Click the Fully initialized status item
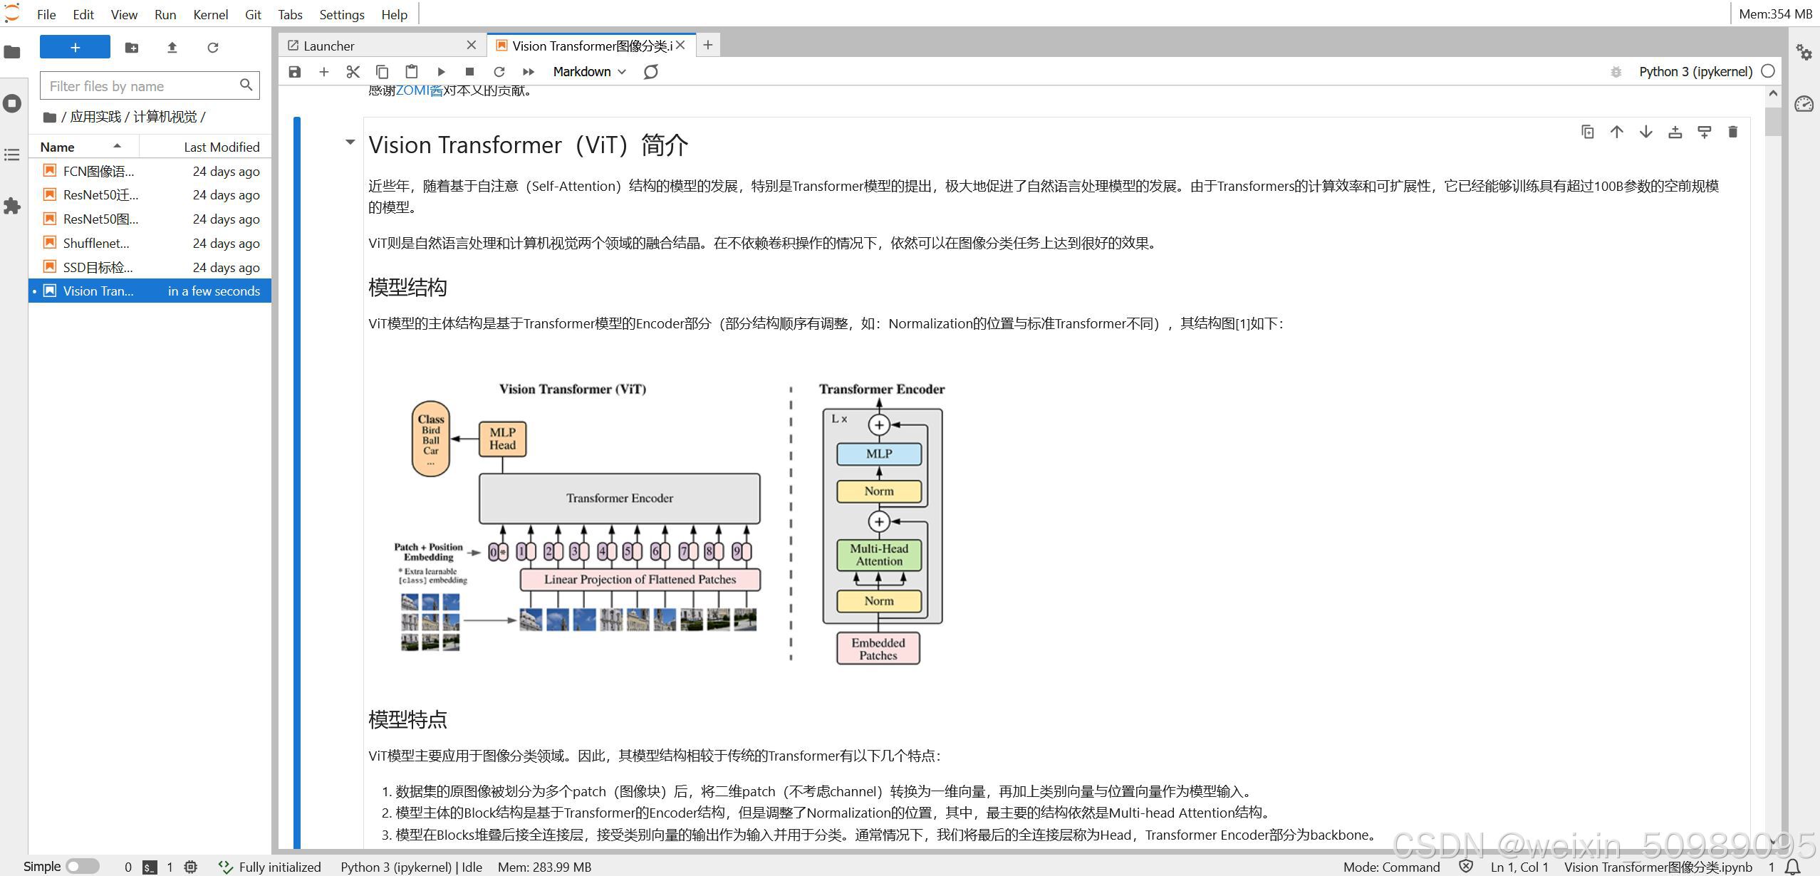The height and width of the screenshot is (876, 1820). pyautogui.click(x=270, y=867)
